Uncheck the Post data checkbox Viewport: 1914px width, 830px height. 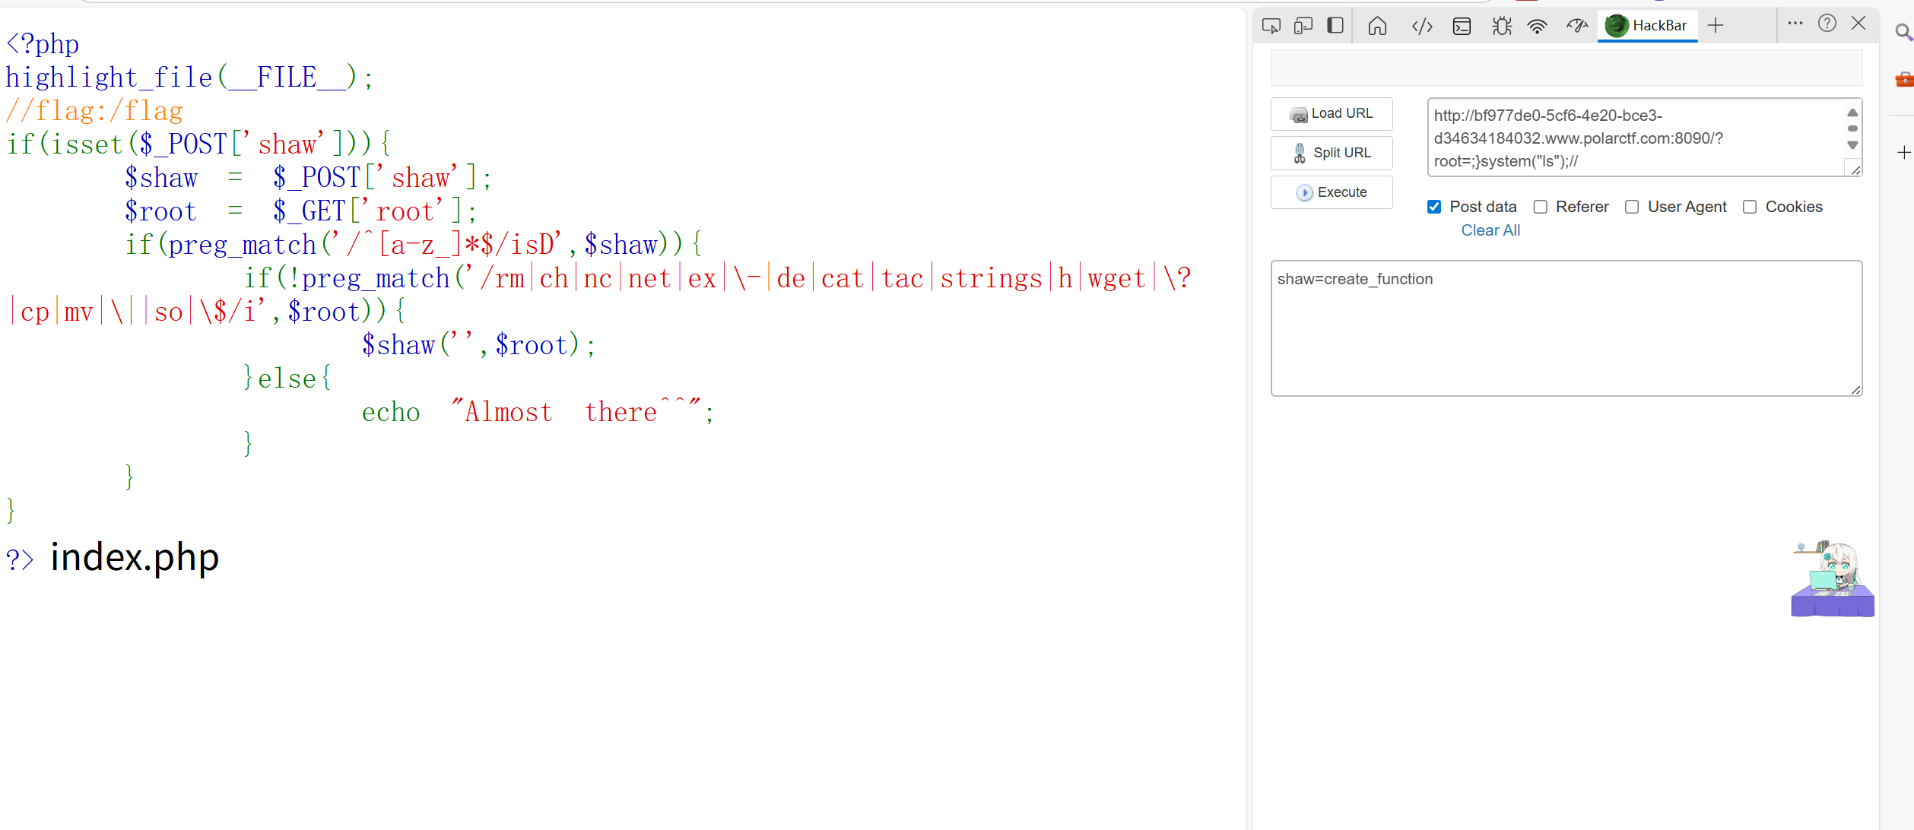(1434, 207)
